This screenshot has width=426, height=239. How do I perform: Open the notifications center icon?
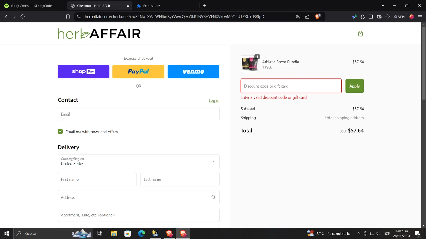(417, 234)
